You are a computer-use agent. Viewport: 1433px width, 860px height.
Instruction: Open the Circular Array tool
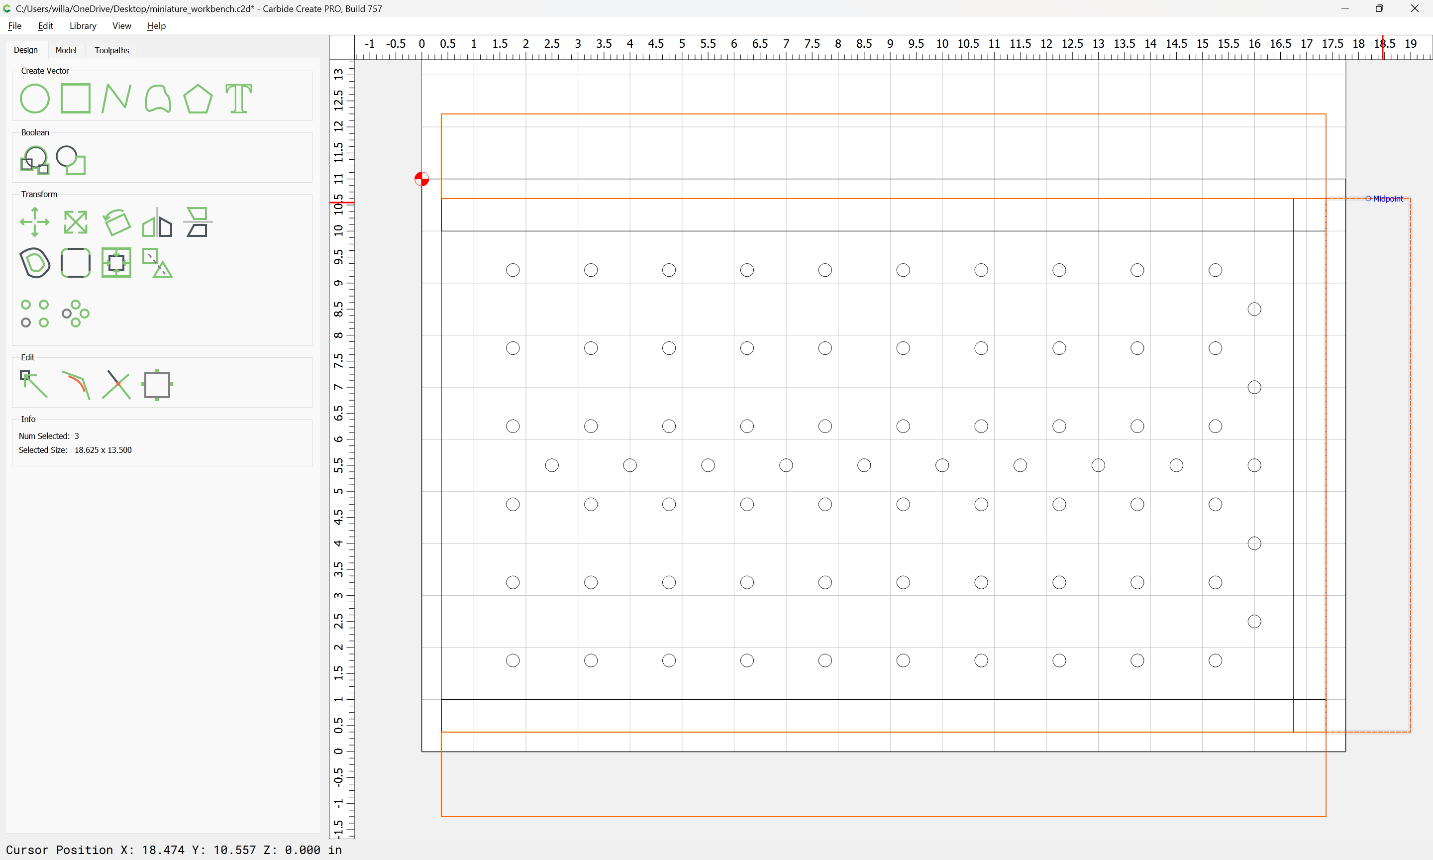tap(75, 314)
